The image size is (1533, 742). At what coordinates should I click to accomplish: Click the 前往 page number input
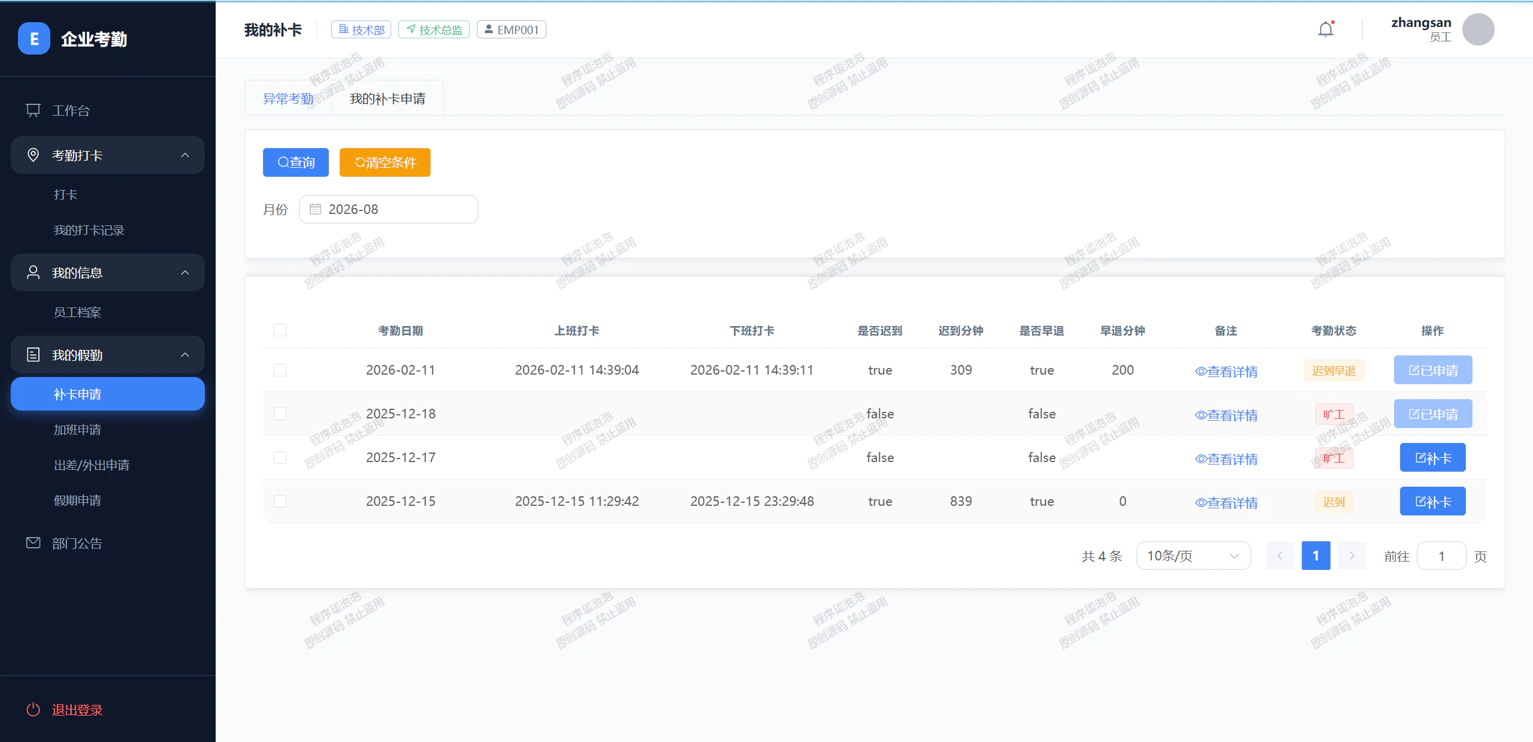1441,556
